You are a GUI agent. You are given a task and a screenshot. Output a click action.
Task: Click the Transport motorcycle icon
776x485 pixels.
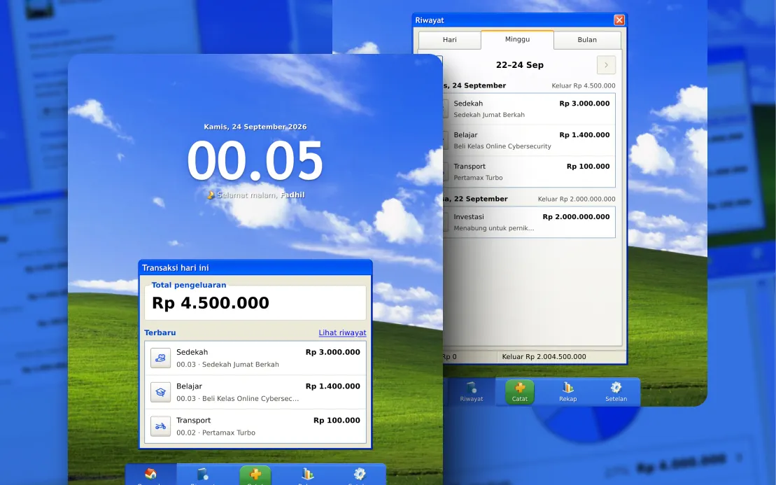coord(160,426)
